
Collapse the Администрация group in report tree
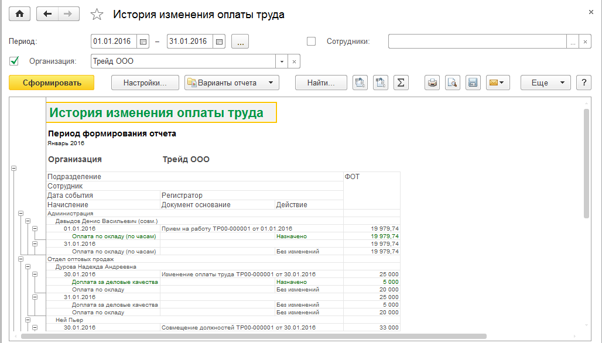point(20,214)
